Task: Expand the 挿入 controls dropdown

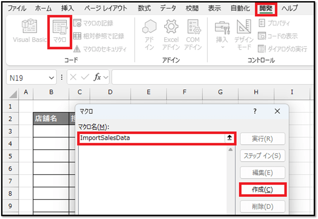Action: 222,47
